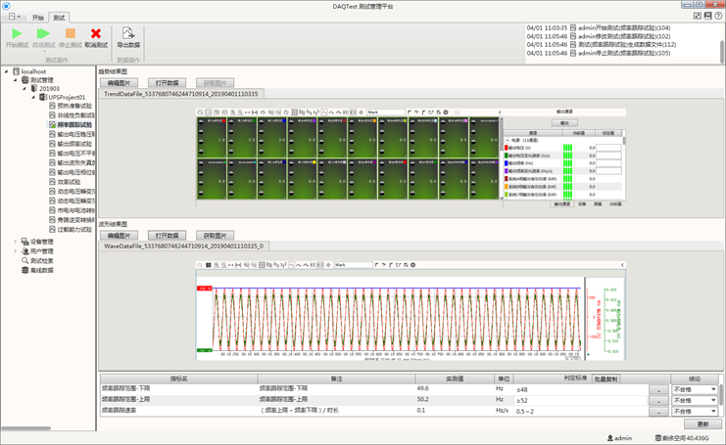The image size is (726, 445).
Task: Switch to the 开始 ribbon tab
Action: pos(38,18)
